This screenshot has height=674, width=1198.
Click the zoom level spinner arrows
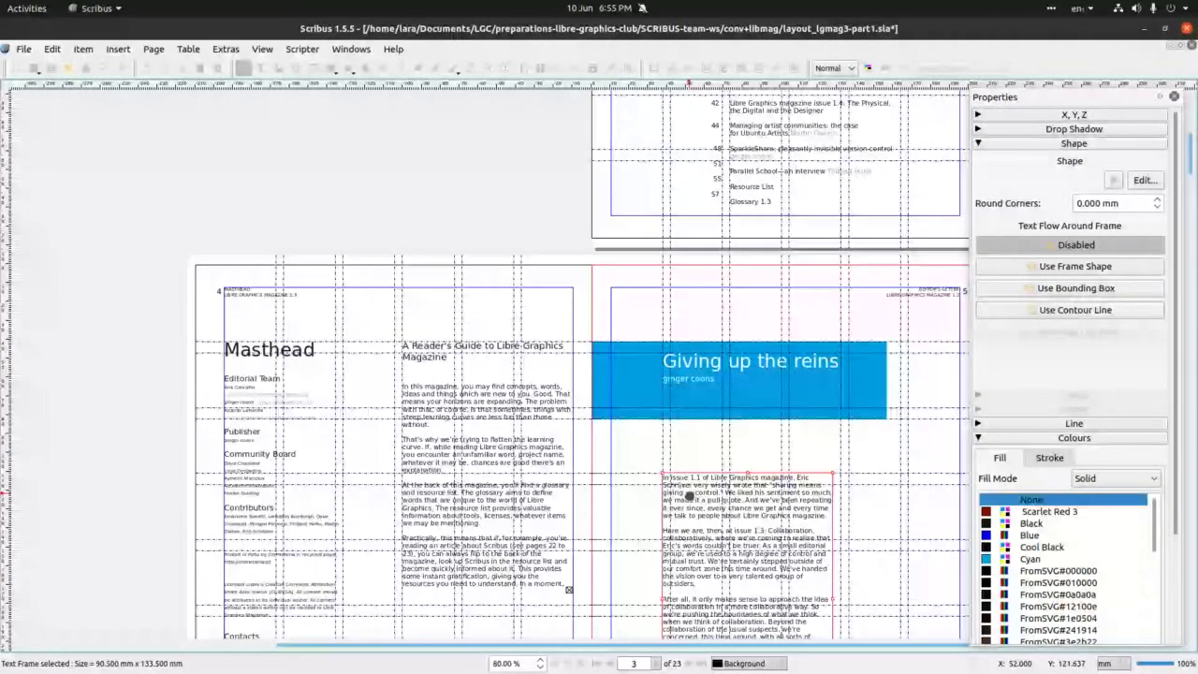click(x=540, y=664)
